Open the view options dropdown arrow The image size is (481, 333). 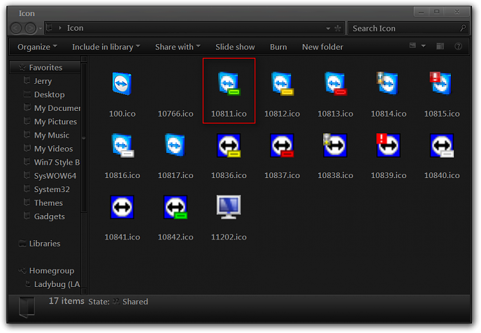coord(423,46)
